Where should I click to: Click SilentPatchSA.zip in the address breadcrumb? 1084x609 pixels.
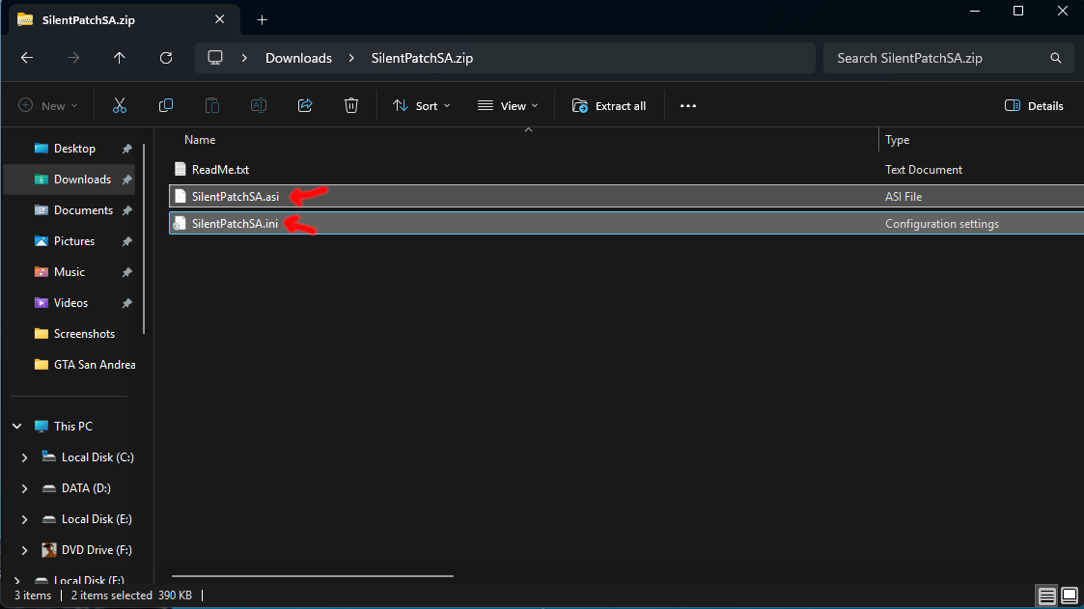[422, 58]
